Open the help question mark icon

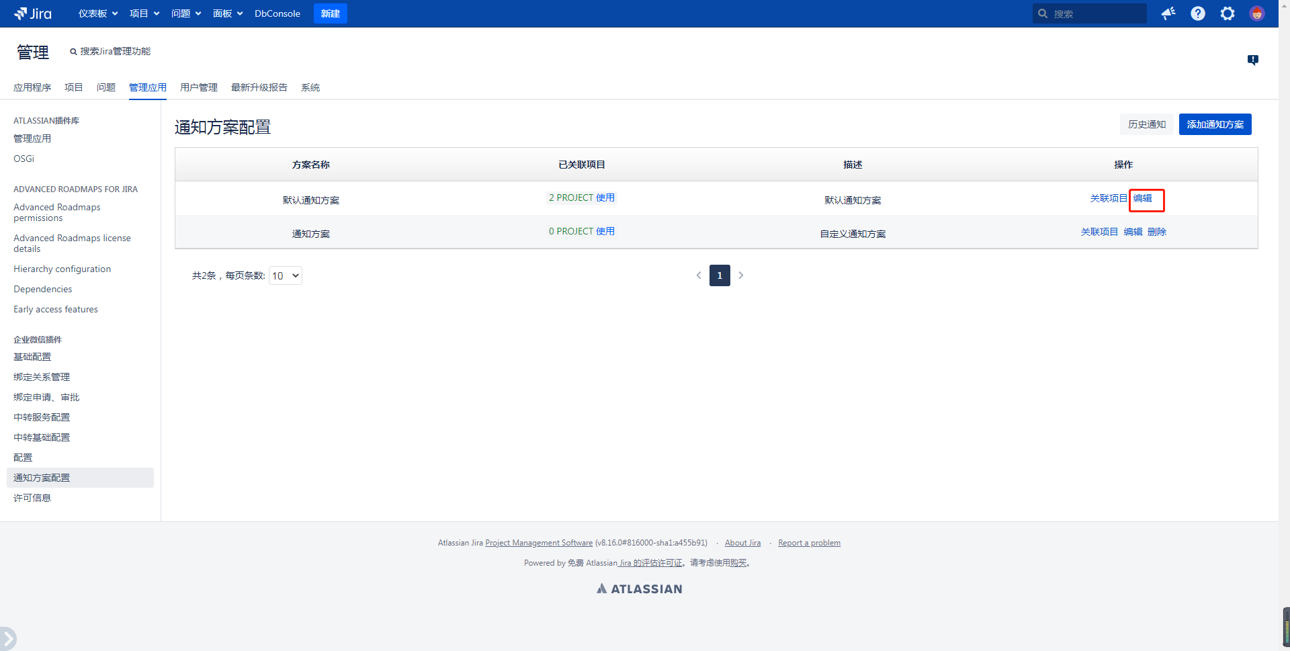click(x=1198, y=13)
